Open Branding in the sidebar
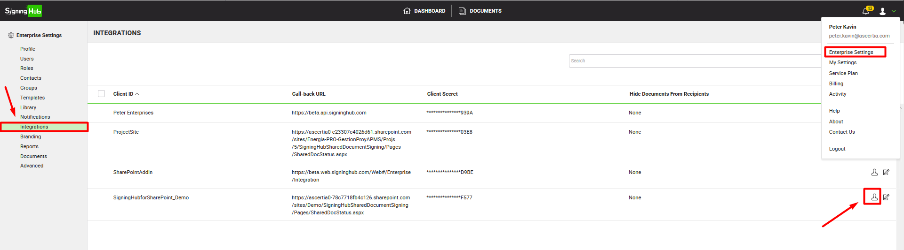 (x=31, y=136)
